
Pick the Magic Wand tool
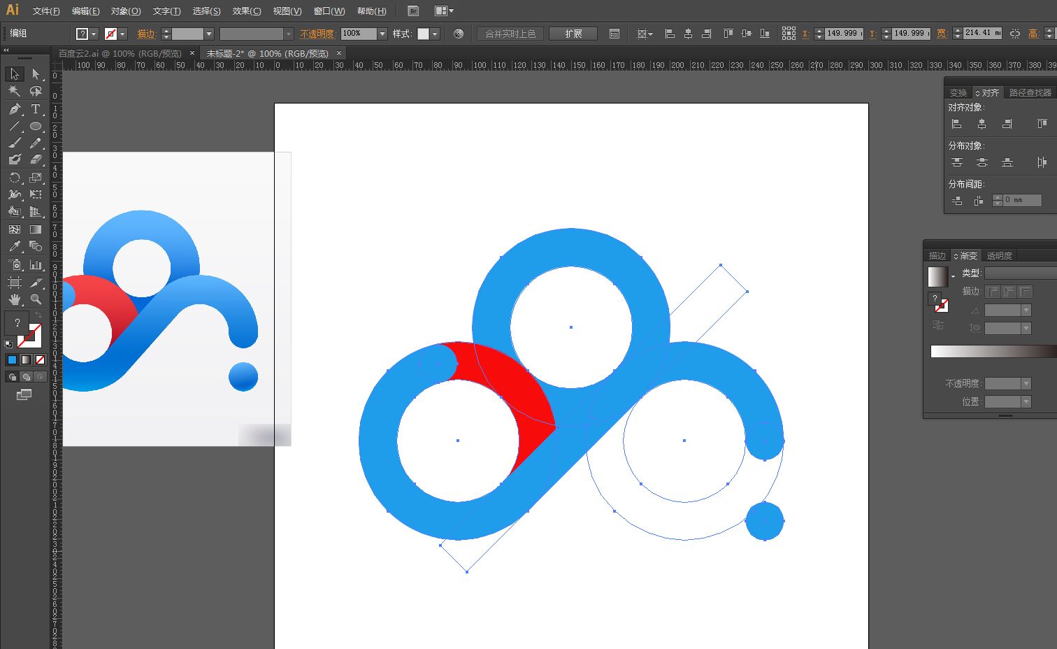click(x=14, y=91)
